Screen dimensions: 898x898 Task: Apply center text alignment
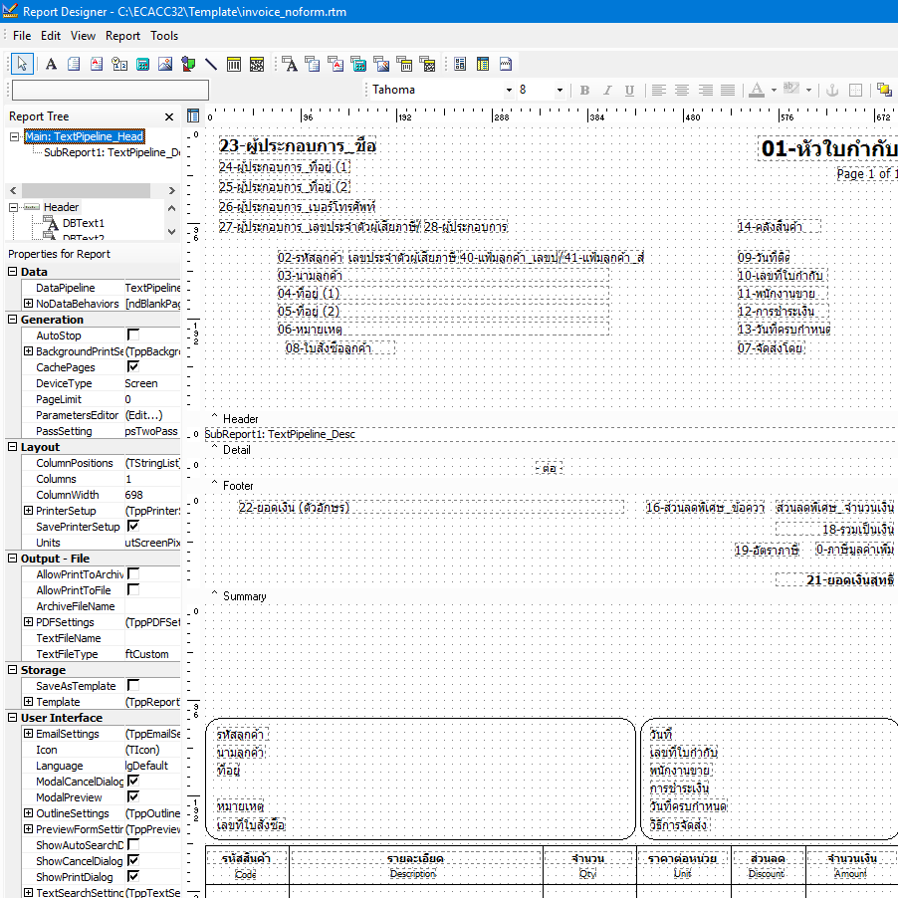click(682, 91)
